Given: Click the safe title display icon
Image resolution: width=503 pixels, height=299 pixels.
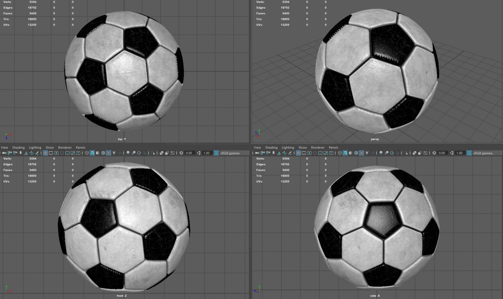Looking at the screenshot, I should [x=78, y=153].
